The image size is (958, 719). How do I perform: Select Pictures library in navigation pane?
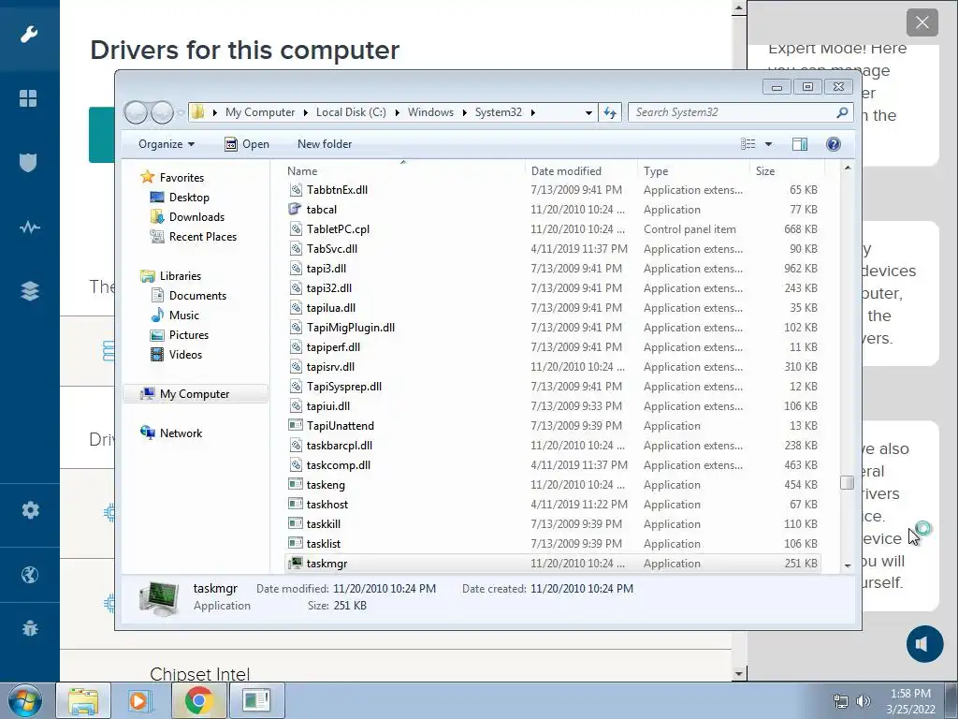188,335
